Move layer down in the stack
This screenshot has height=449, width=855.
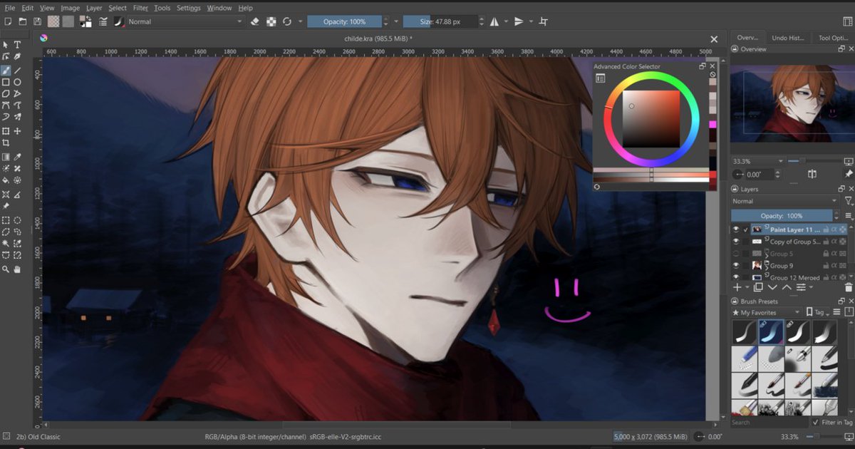pyautogui.click(x=772, y=287)
